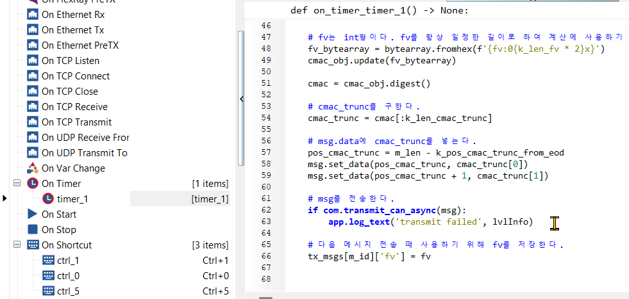Click the com.transmit_can_async code line

tap(387, 209)
